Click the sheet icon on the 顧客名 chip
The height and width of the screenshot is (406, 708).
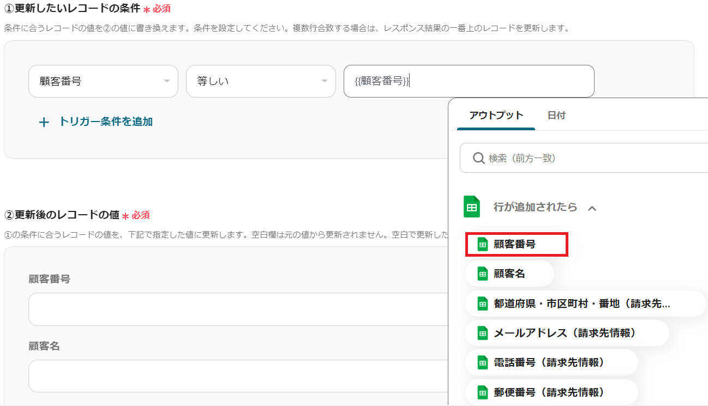482,274
